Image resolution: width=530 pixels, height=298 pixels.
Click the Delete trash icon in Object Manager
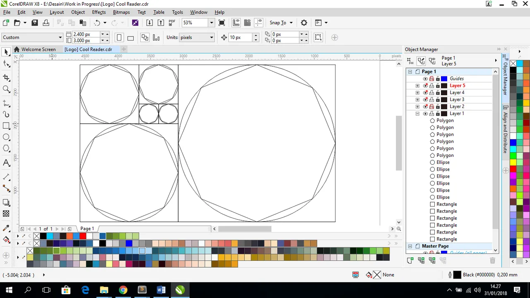492,260
